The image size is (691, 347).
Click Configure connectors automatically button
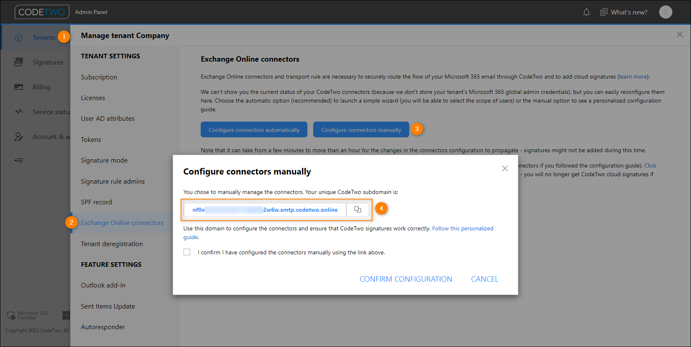coord(254,129)
